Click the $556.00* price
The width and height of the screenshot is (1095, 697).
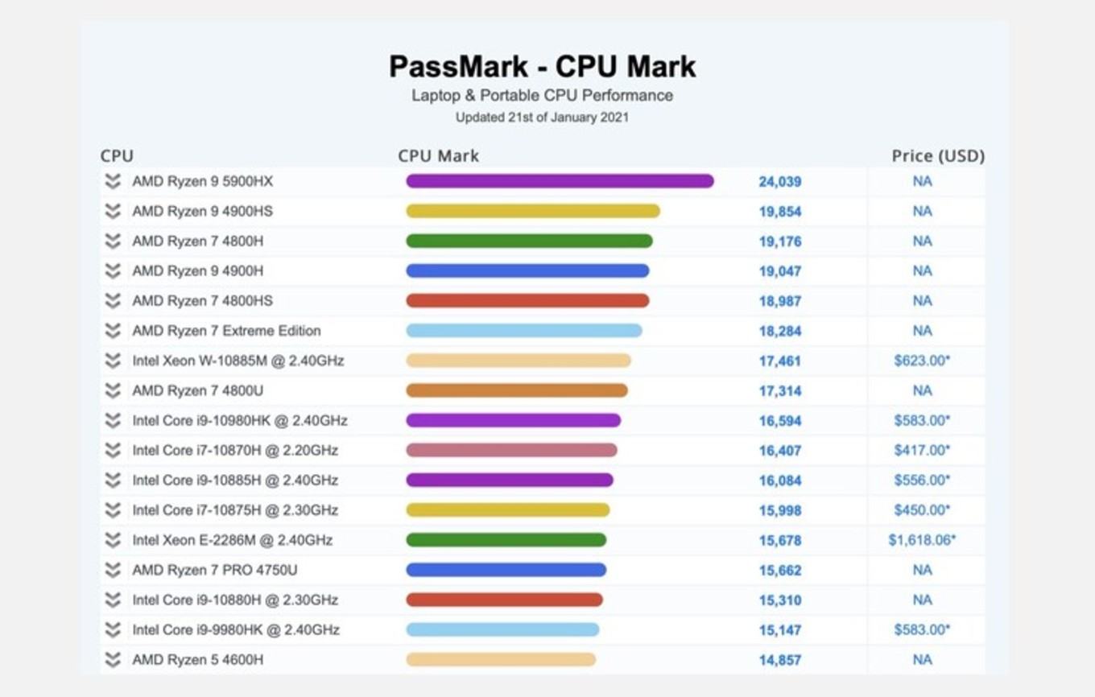pyautogui.click(x=922, y=480)
